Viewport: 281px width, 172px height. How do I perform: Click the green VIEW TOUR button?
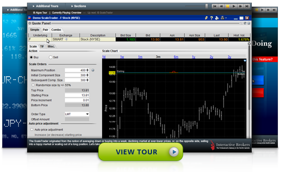[x=140, y=152]
